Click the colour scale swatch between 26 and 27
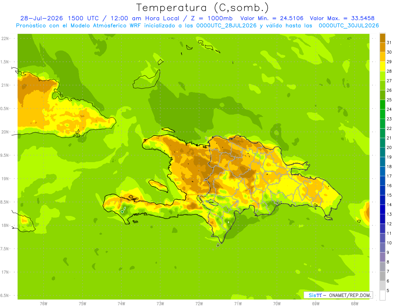Viewport: 398px width, 308px height. coord(382,85)
